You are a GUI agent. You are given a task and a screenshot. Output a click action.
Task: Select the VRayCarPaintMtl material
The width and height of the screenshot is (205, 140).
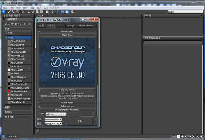[x=19, y=52]
